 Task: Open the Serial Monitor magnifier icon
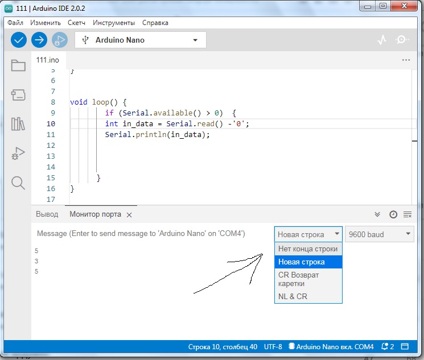pyautogui.click(x=402, y=40)
